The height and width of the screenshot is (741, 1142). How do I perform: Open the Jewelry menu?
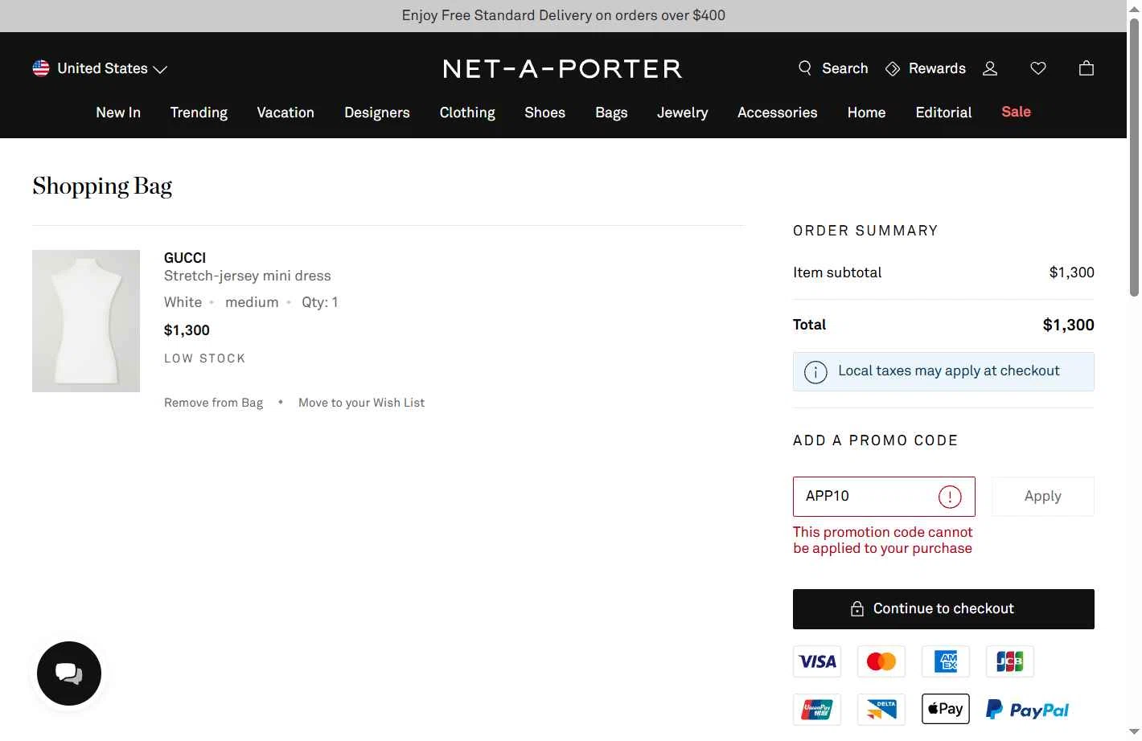coord(683,113)
